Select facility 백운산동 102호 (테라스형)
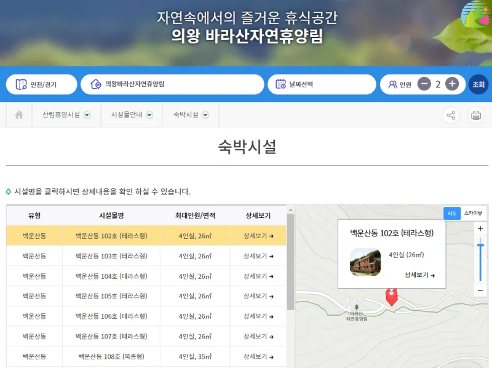The height and width of the screenshot is (368, 492). pyautogui.click(x=111, y=236)
